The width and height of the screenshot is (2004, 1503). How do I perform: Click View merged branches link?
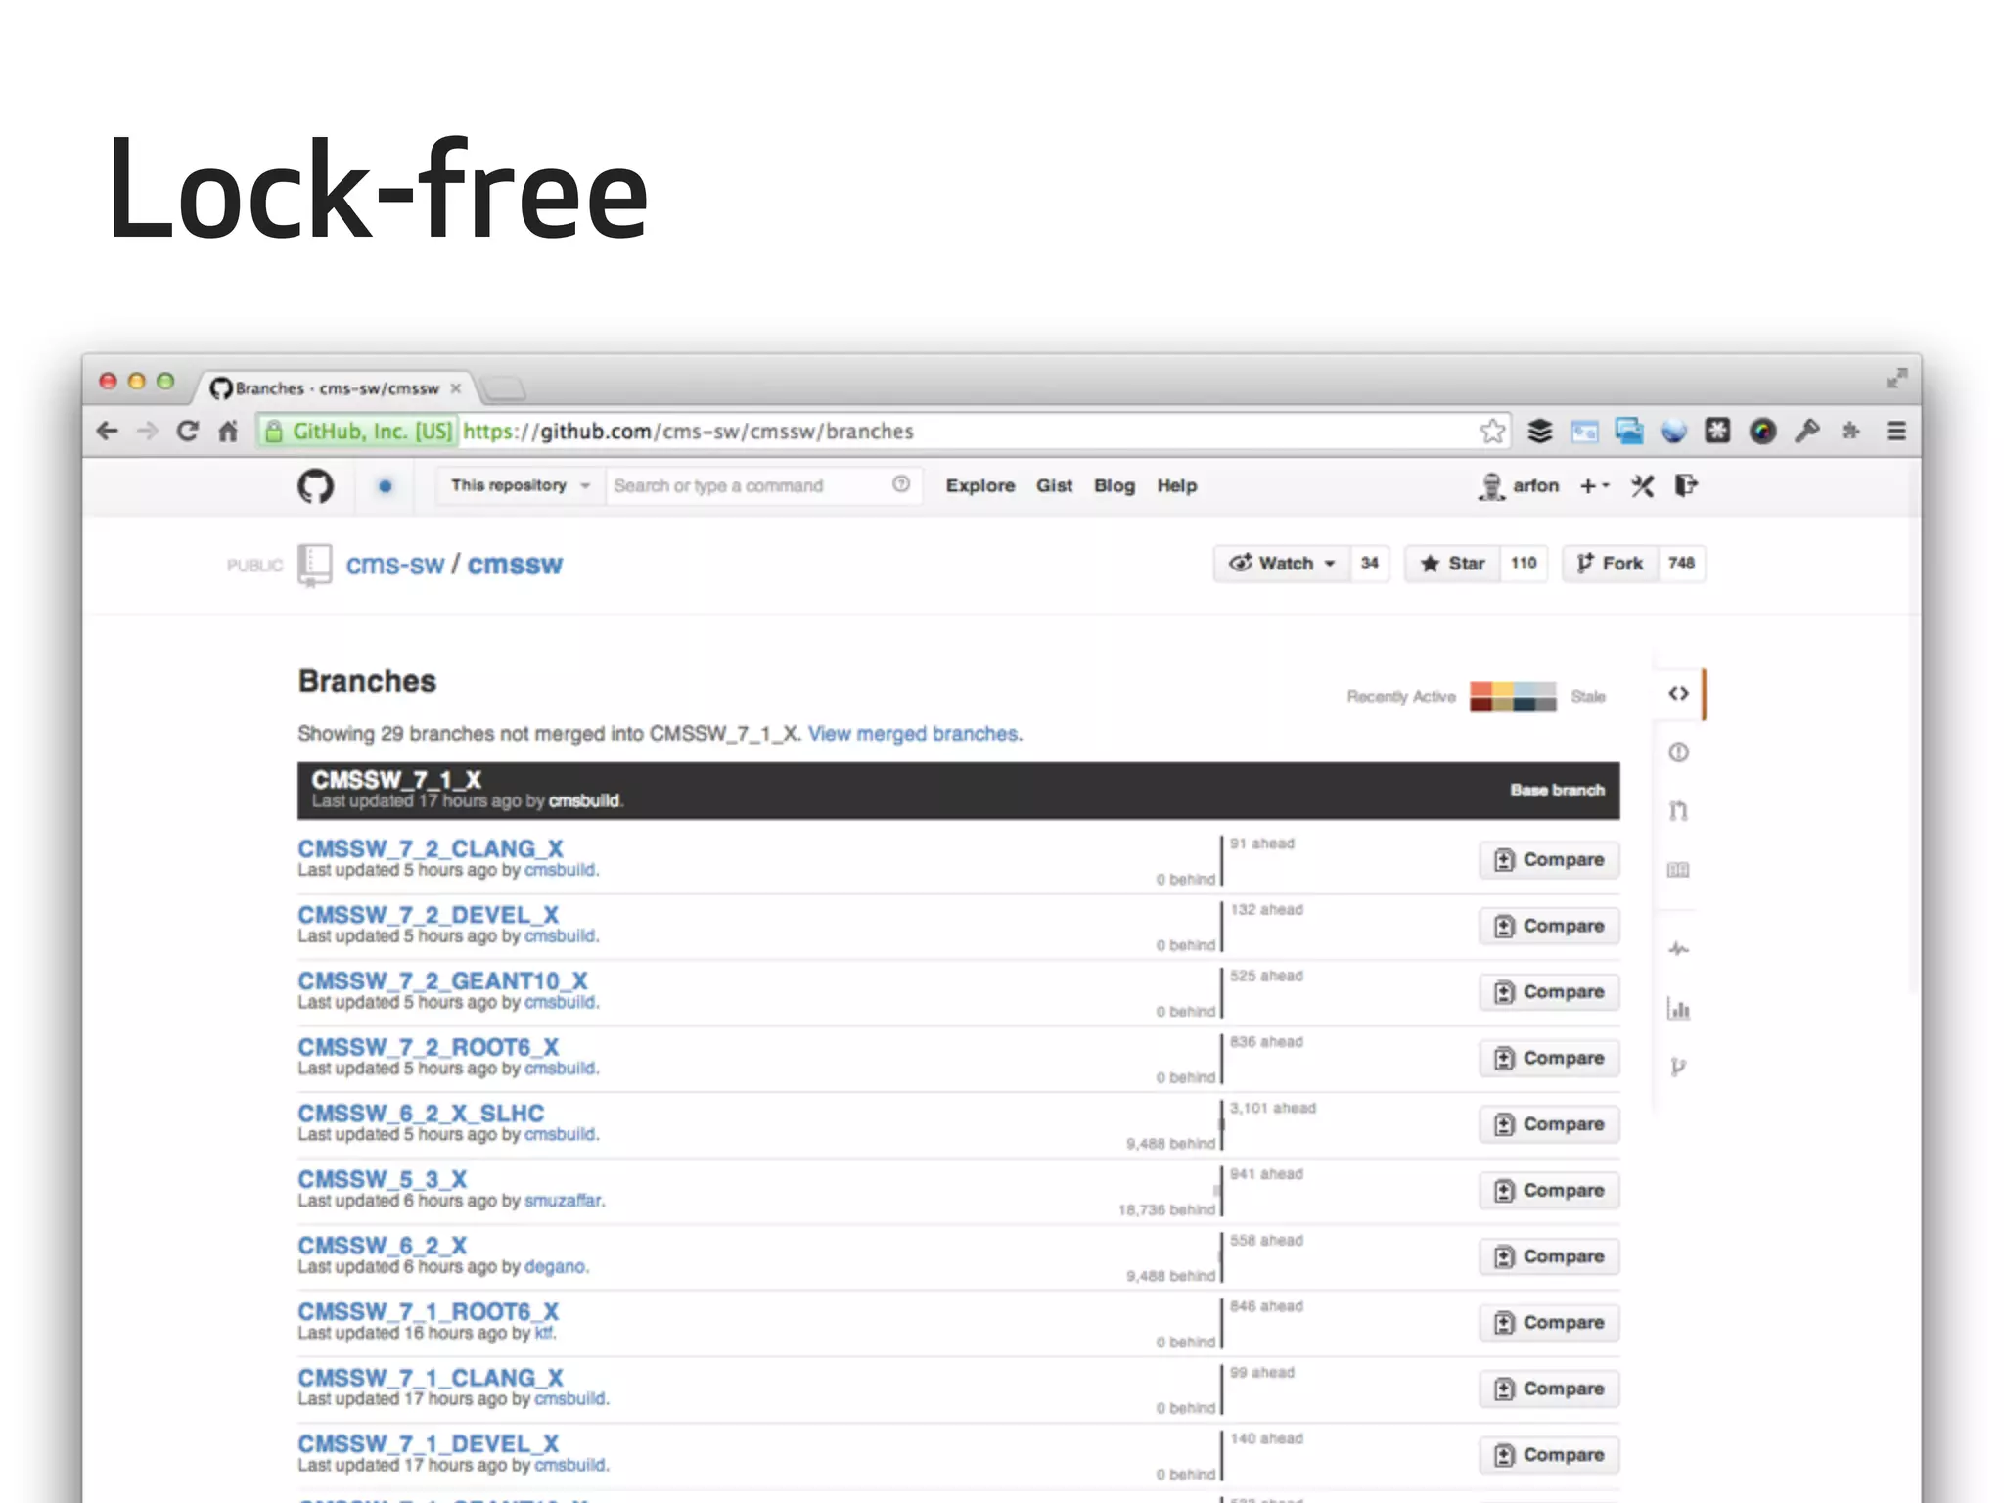coord(914,734)
